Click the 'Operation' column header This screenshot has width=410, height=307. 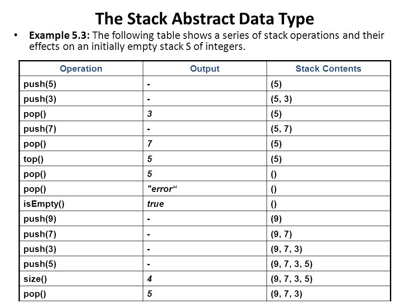81,69
